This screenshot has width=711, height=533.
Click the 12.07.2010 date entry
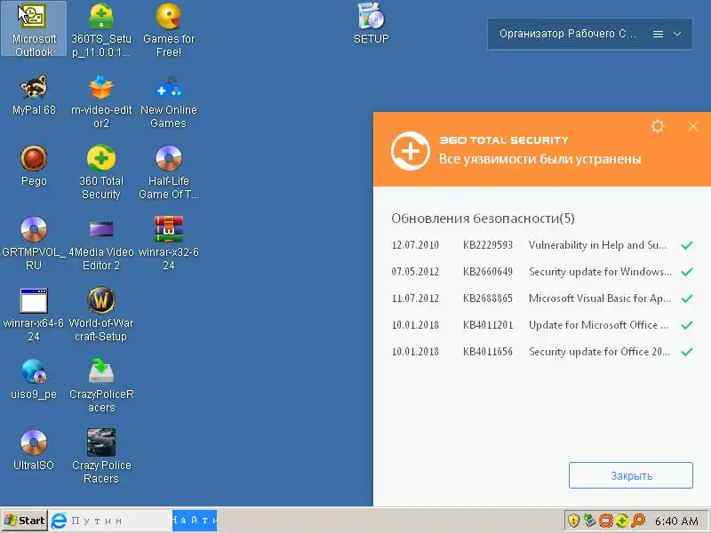pos(415,245)
